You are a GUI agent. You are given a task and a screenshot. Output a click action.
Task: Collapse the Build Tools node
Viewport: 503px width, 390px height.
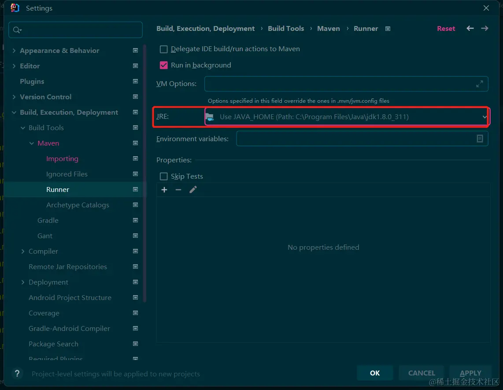click(x=23, y=127)
